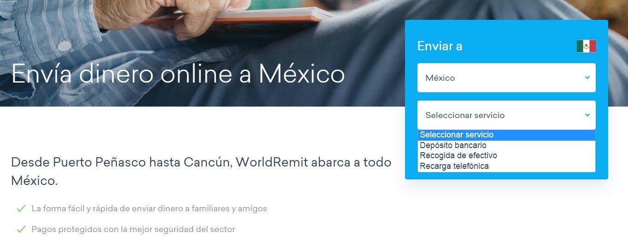Click the 'Pagos protegidos con la mejor seguridad' text
Screen dimensions: 628x244
pyautogui.click(x=133, y=229)
